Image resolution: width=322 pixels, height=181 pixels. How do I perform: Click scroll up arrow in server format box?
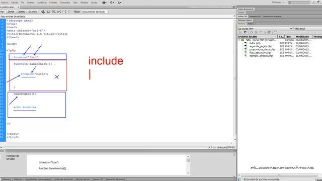pos(188,156)
